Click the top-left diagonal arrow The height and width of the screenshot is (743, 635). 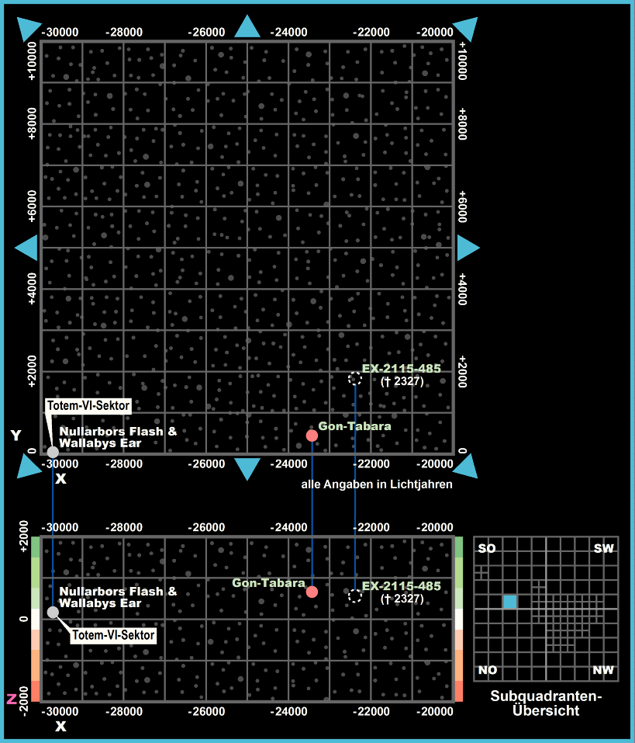pyautogui.click(x=29, y=28)
